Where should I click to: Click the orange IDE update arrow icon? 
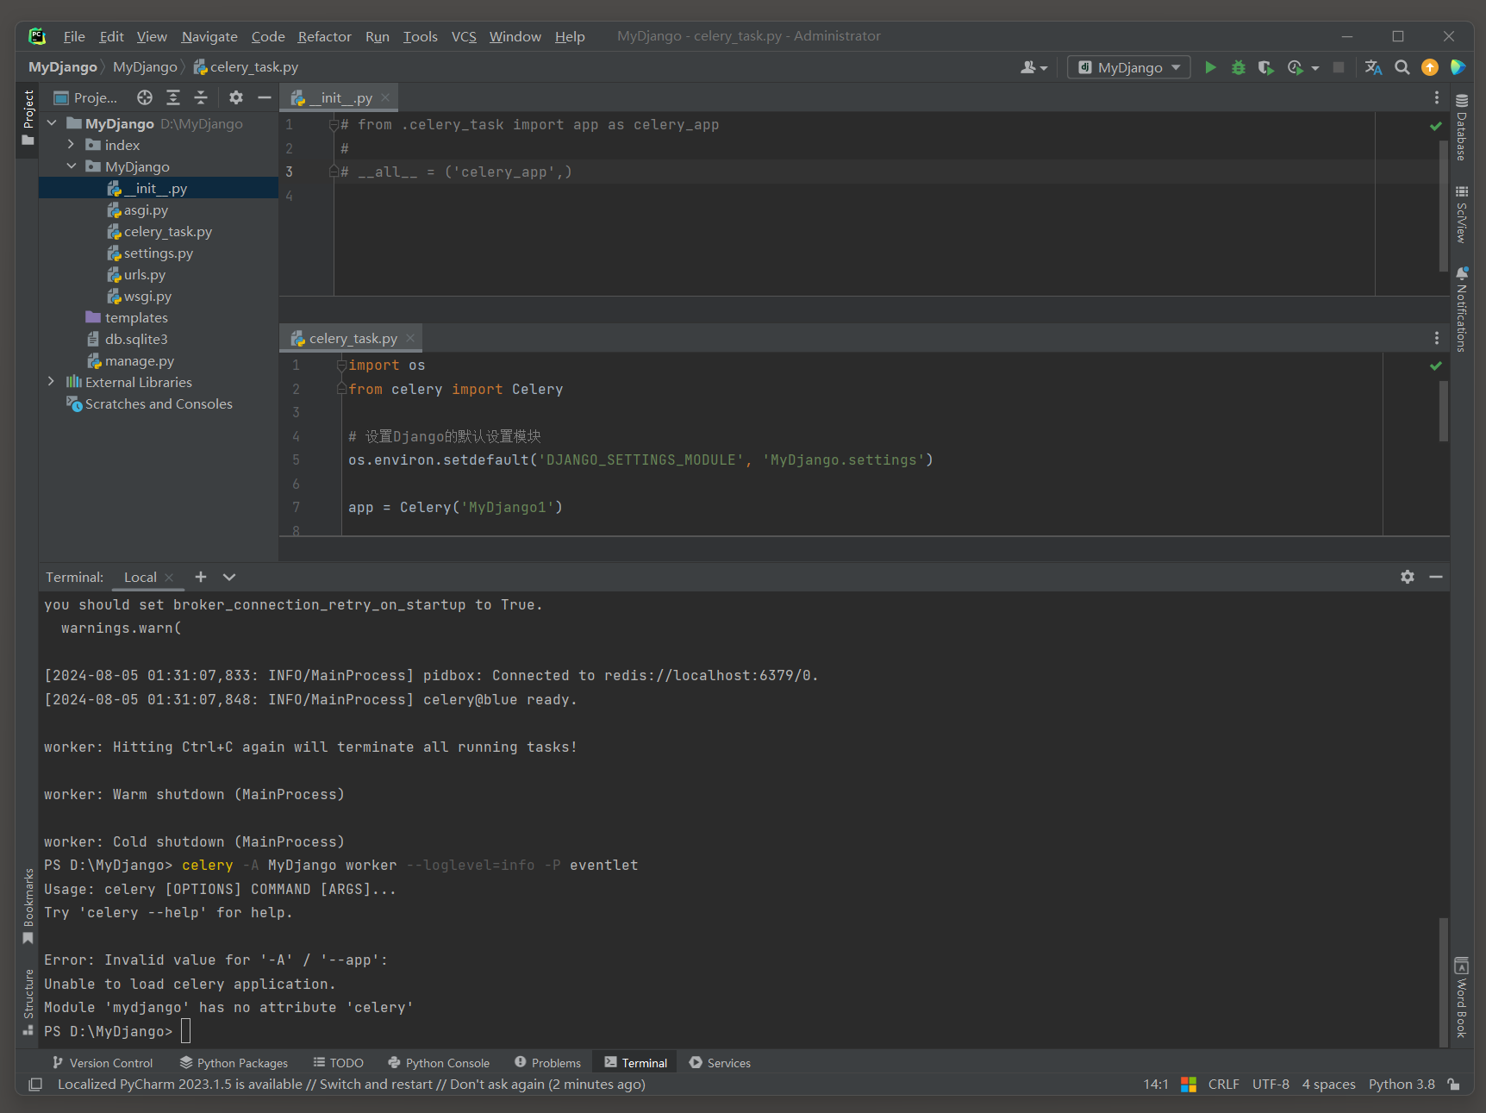pos(1430,67)
